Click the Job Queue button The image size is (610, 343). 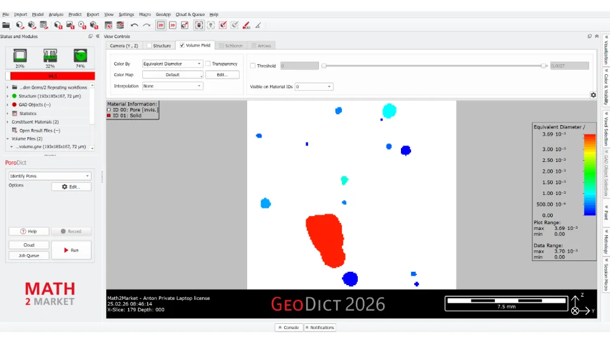[x=29, y=255]
